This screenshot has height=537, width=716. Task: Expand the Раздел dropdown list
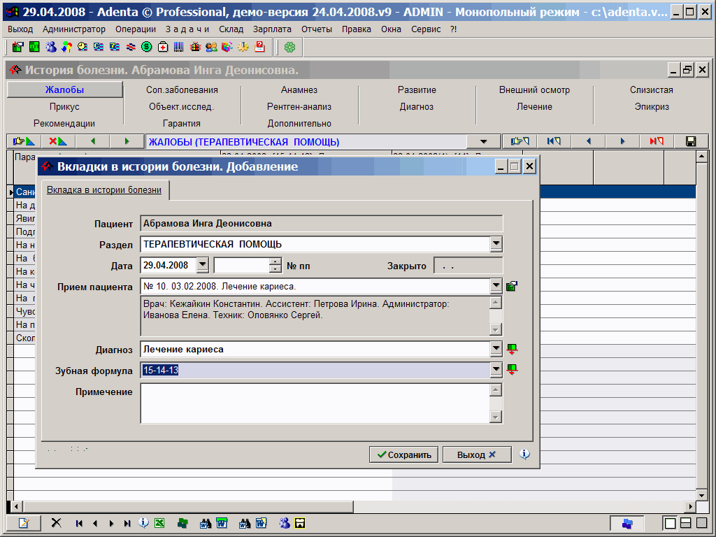(496, 244)
